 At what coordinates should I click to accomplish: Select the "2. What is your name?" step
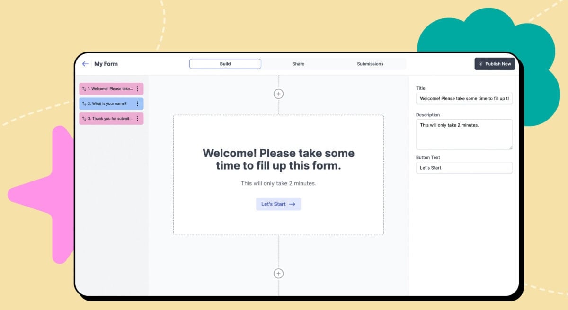click(109, 104)
